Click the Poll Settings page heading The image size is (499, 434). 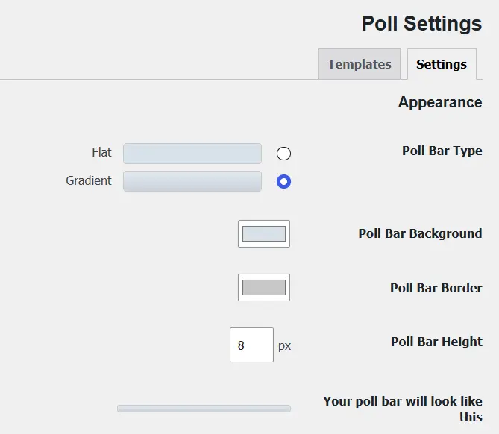click(x=421, y=24)
